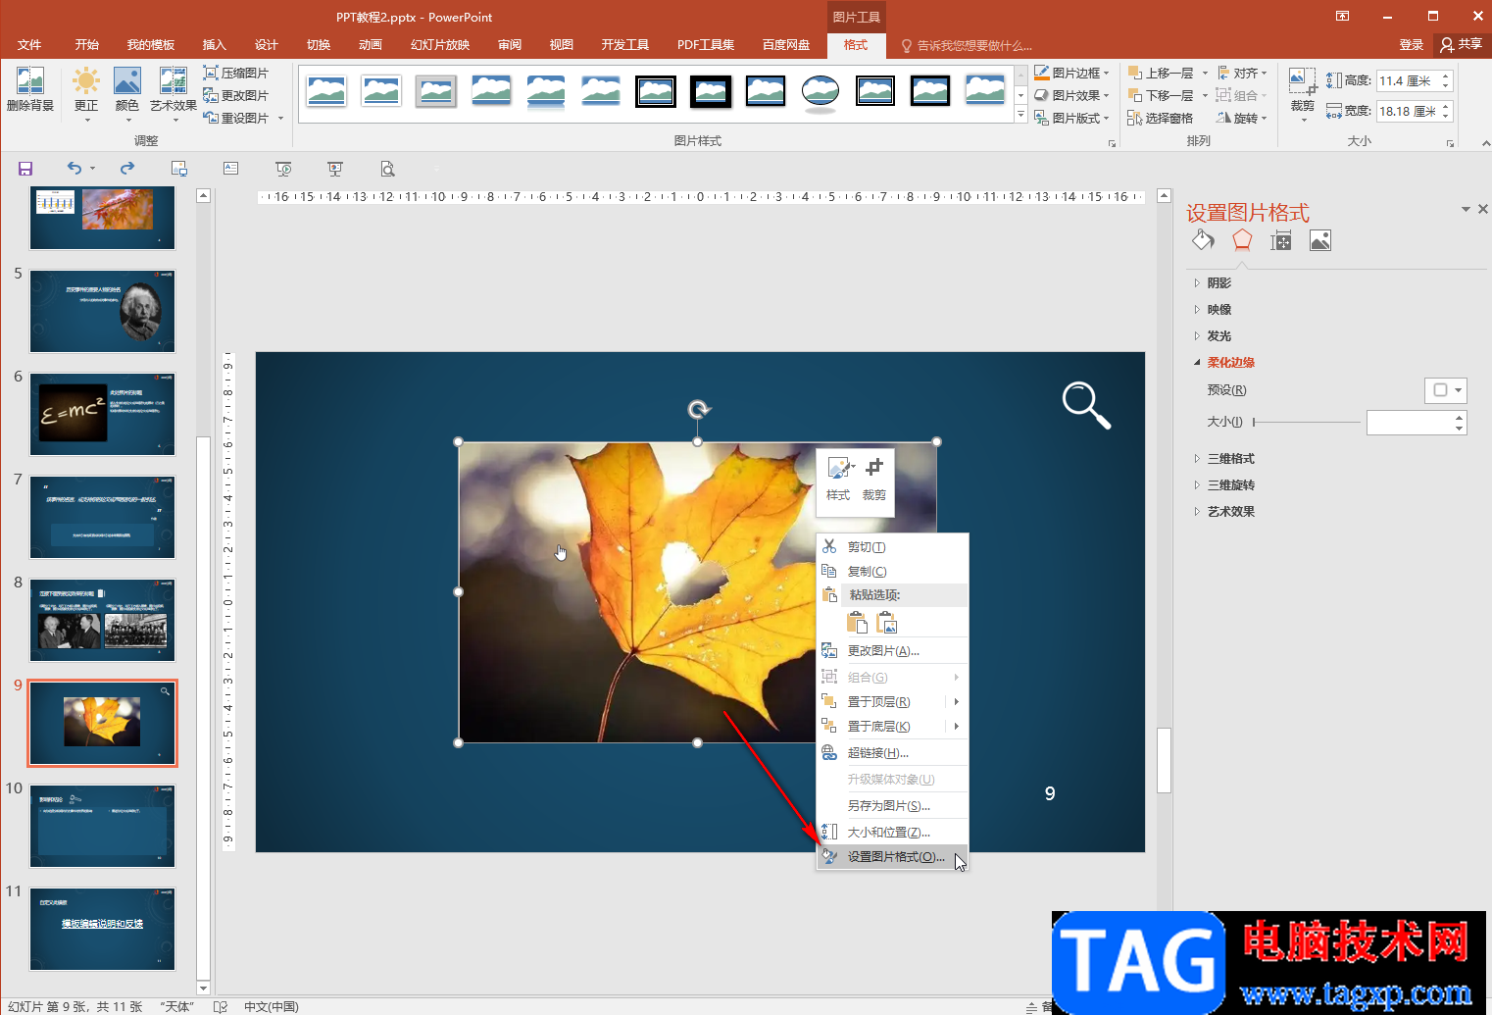
Task: Open the 文件 file tab
Action: point(29,45)
